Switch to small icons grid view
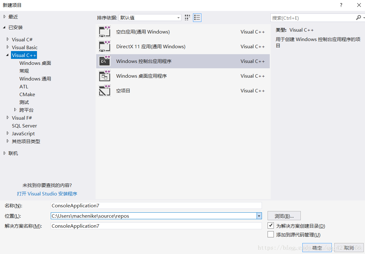Image resolution: width=365 pixels, height=254 pixels. coord(187,18)
